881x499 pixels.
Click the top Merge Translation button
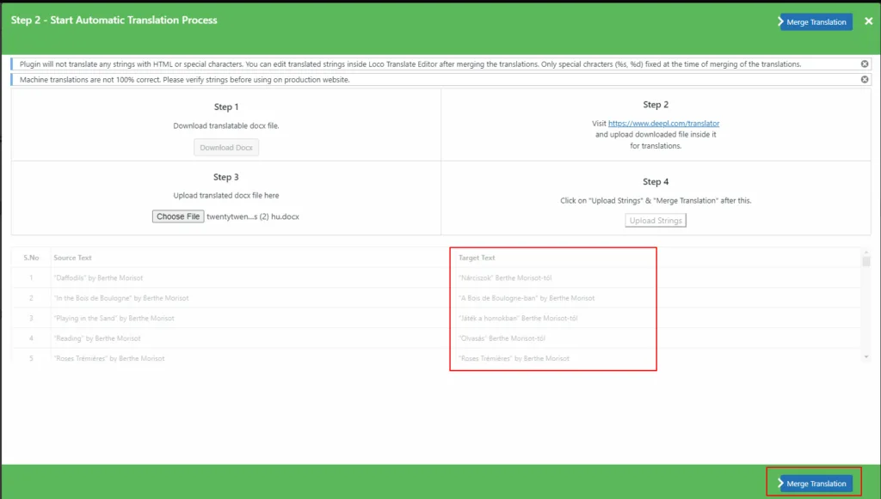[x=815, y=21]
